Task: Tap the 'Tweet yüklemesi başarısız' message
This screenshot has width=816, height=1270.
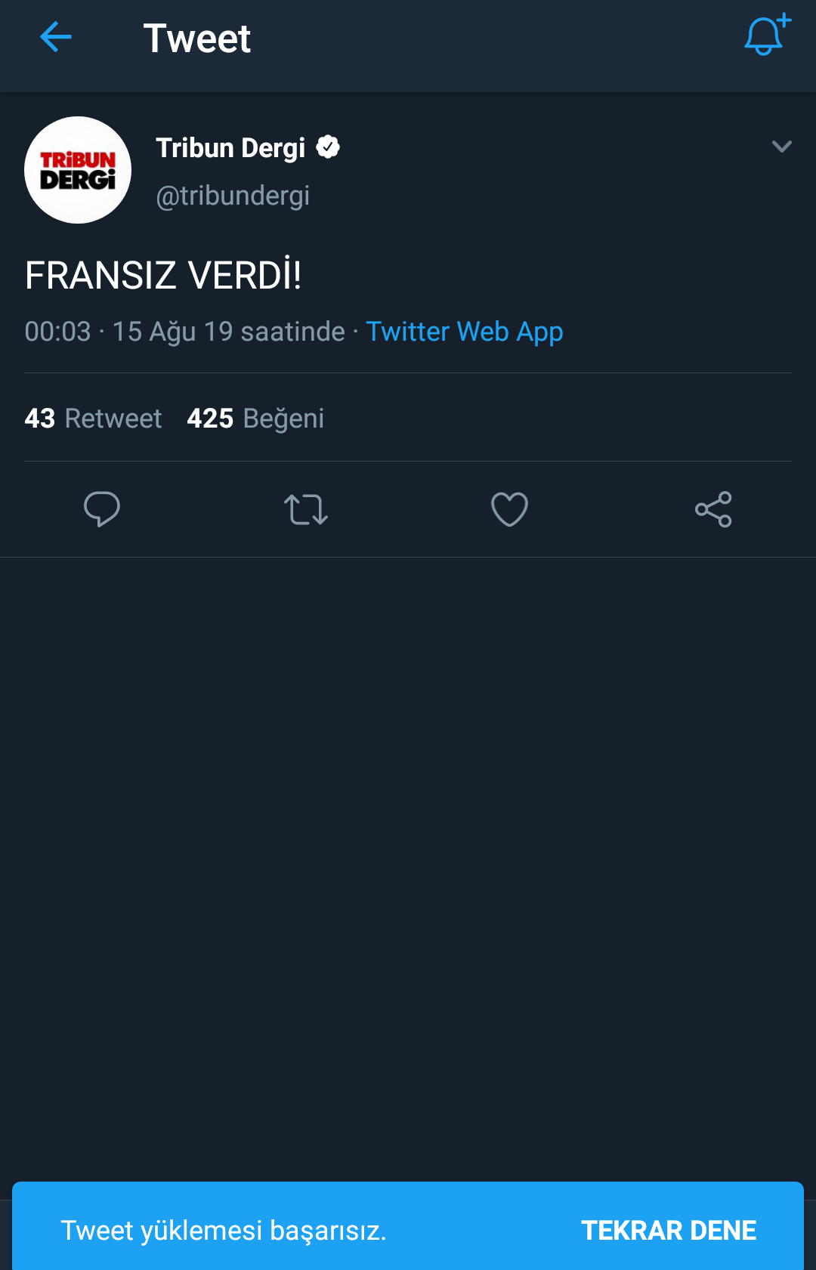Action: pyautogui.click(x=224, y=1231)
